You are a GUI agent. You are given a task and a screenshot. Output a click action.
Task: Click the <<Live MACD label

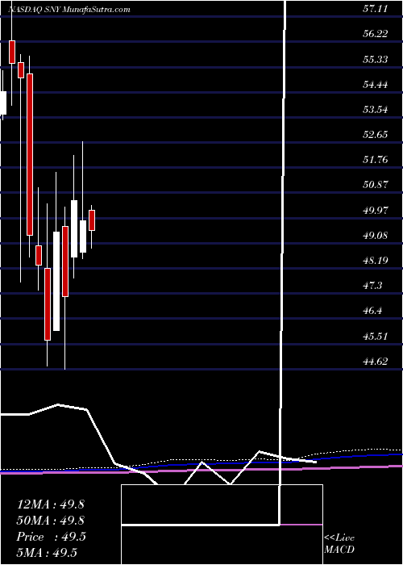339,544
